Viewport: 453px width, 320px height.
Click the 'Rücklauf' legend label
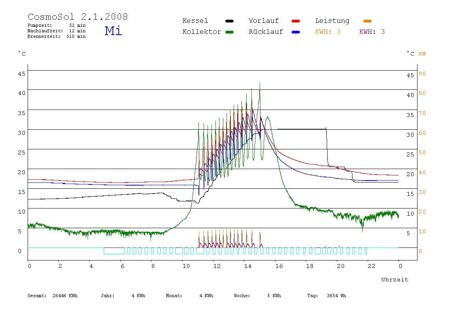coord(266,32)
